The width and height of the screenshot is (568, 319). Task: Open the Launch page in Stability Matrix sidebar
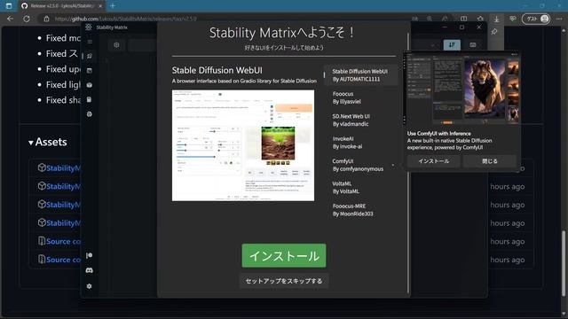(x=90, y=56)
